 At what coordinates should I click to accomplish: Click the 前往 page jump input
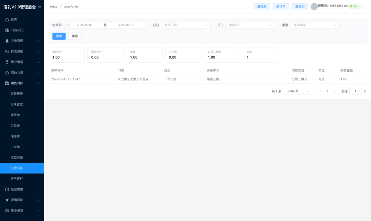(x=355, y=91)
